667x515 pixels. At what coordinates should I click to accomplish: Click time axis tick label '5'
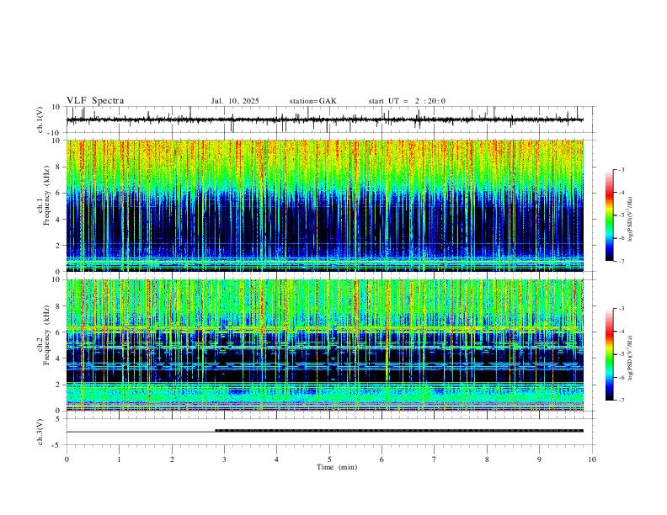pyautogui.click(x=329, y=459)
